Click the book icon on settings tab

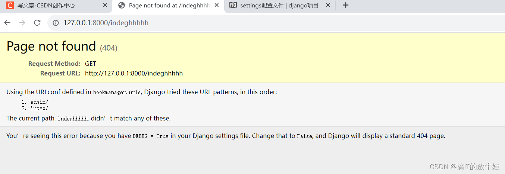tap(233, 5)
